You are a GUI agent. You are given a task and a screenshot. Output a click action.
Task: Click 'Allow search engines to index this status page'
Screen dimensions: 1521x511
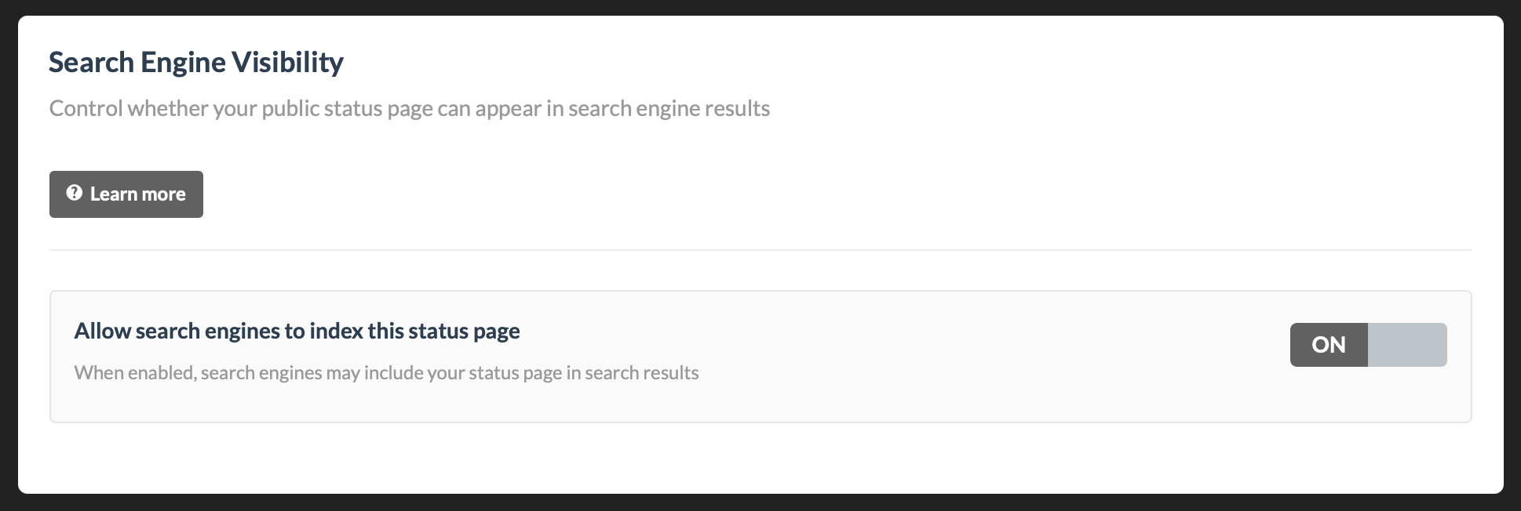tap(297, 331)
